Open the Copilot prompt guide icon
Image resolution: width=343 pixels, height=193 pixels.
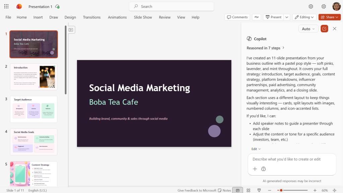tap(263, 169)
